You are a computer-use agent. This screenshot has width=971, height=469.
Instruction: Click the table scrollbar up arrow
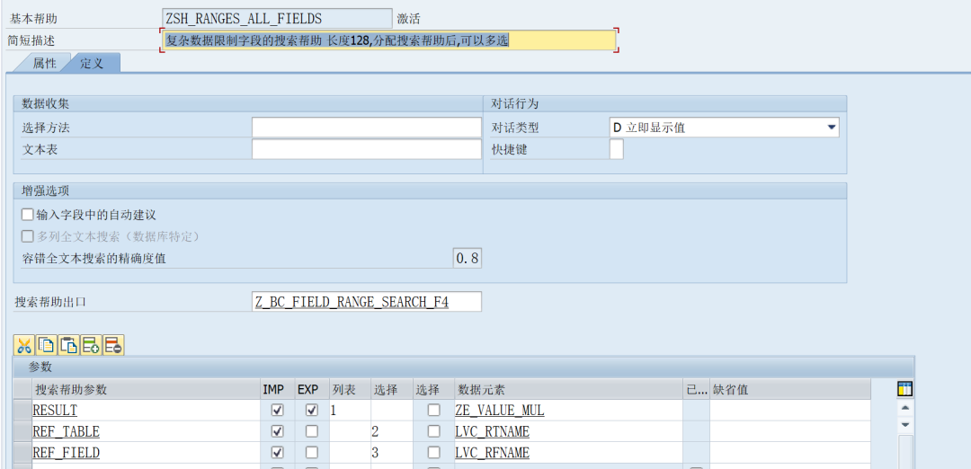pos(904,408)
